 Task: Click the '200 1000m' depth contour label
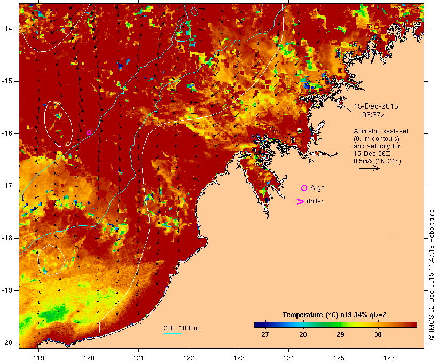[181, 328]
